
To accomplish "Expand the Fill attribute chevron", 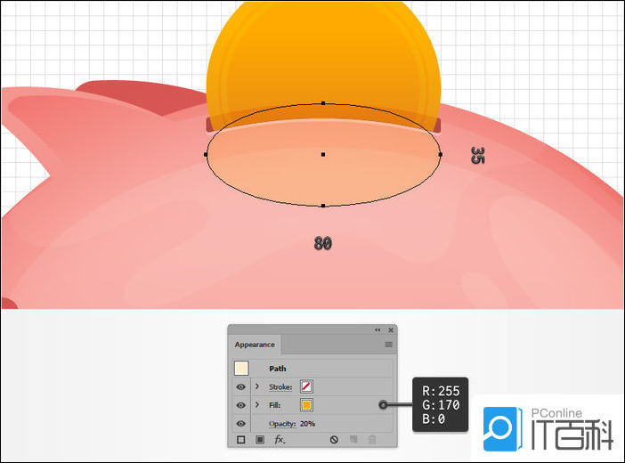I will coord(257,405).
